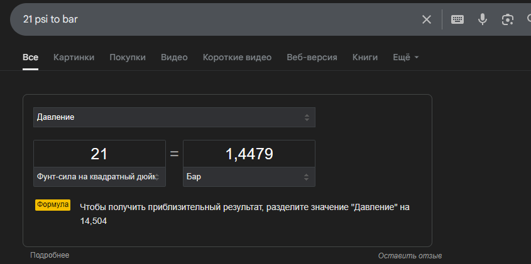Expand the Ещё dropdown menu
This screenshot has height=264, width=531.
coord(406,58)
